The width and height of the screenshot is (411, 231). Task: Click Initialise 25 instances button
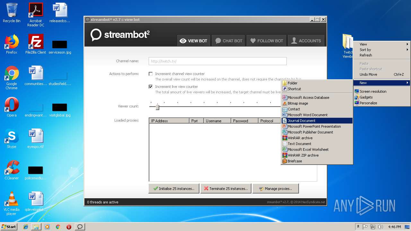pos(174,189)
